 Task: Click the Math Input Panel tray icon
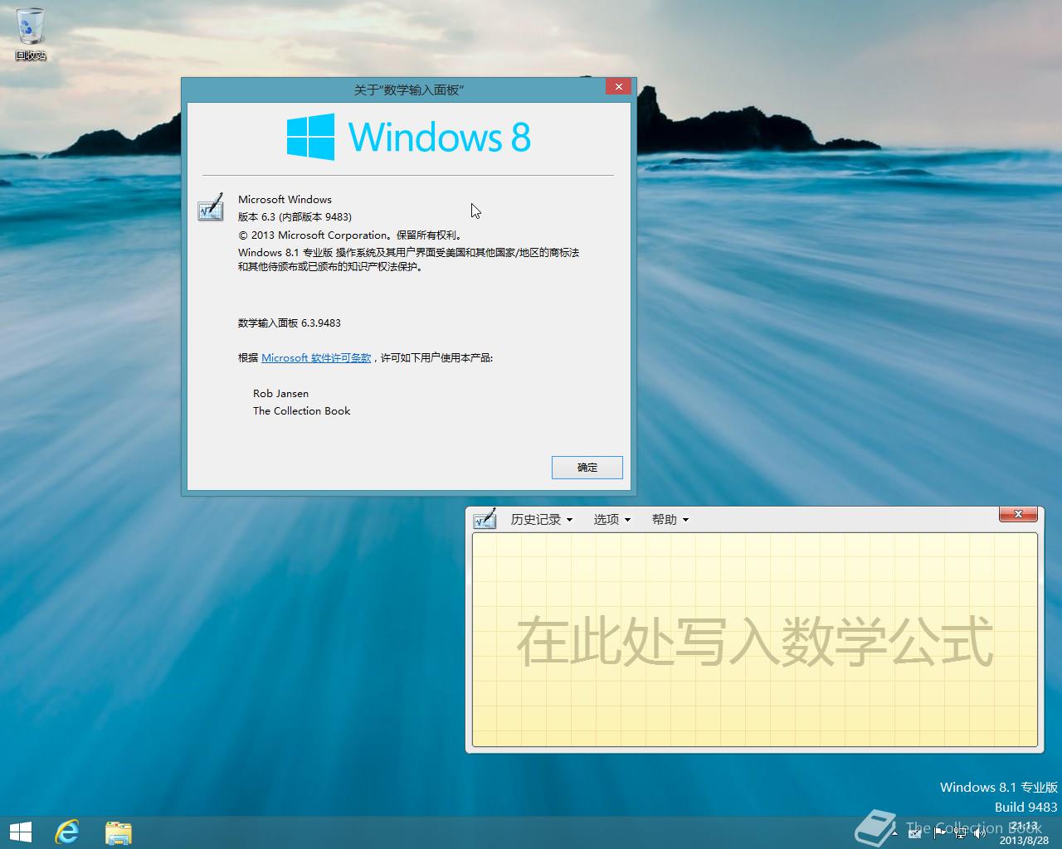914,833
